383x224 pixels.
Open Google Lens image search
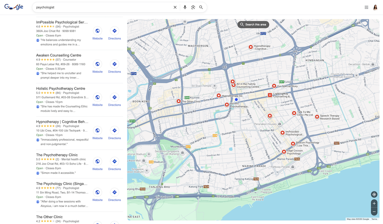193,7
